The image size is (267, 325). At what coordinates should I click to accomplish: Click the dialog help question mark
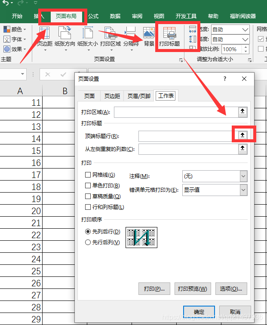coord(225,79)
